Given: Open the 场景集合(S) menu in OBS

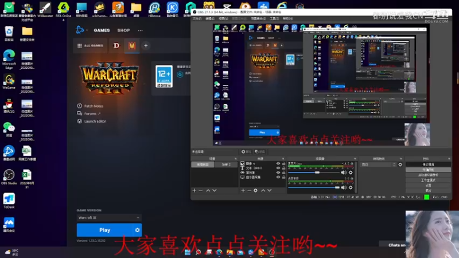Looking at the screenshot, I should click(259, 19).
